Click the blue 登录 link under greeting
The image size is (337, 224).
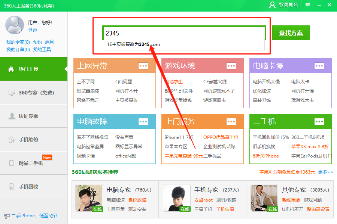(33, 30)
